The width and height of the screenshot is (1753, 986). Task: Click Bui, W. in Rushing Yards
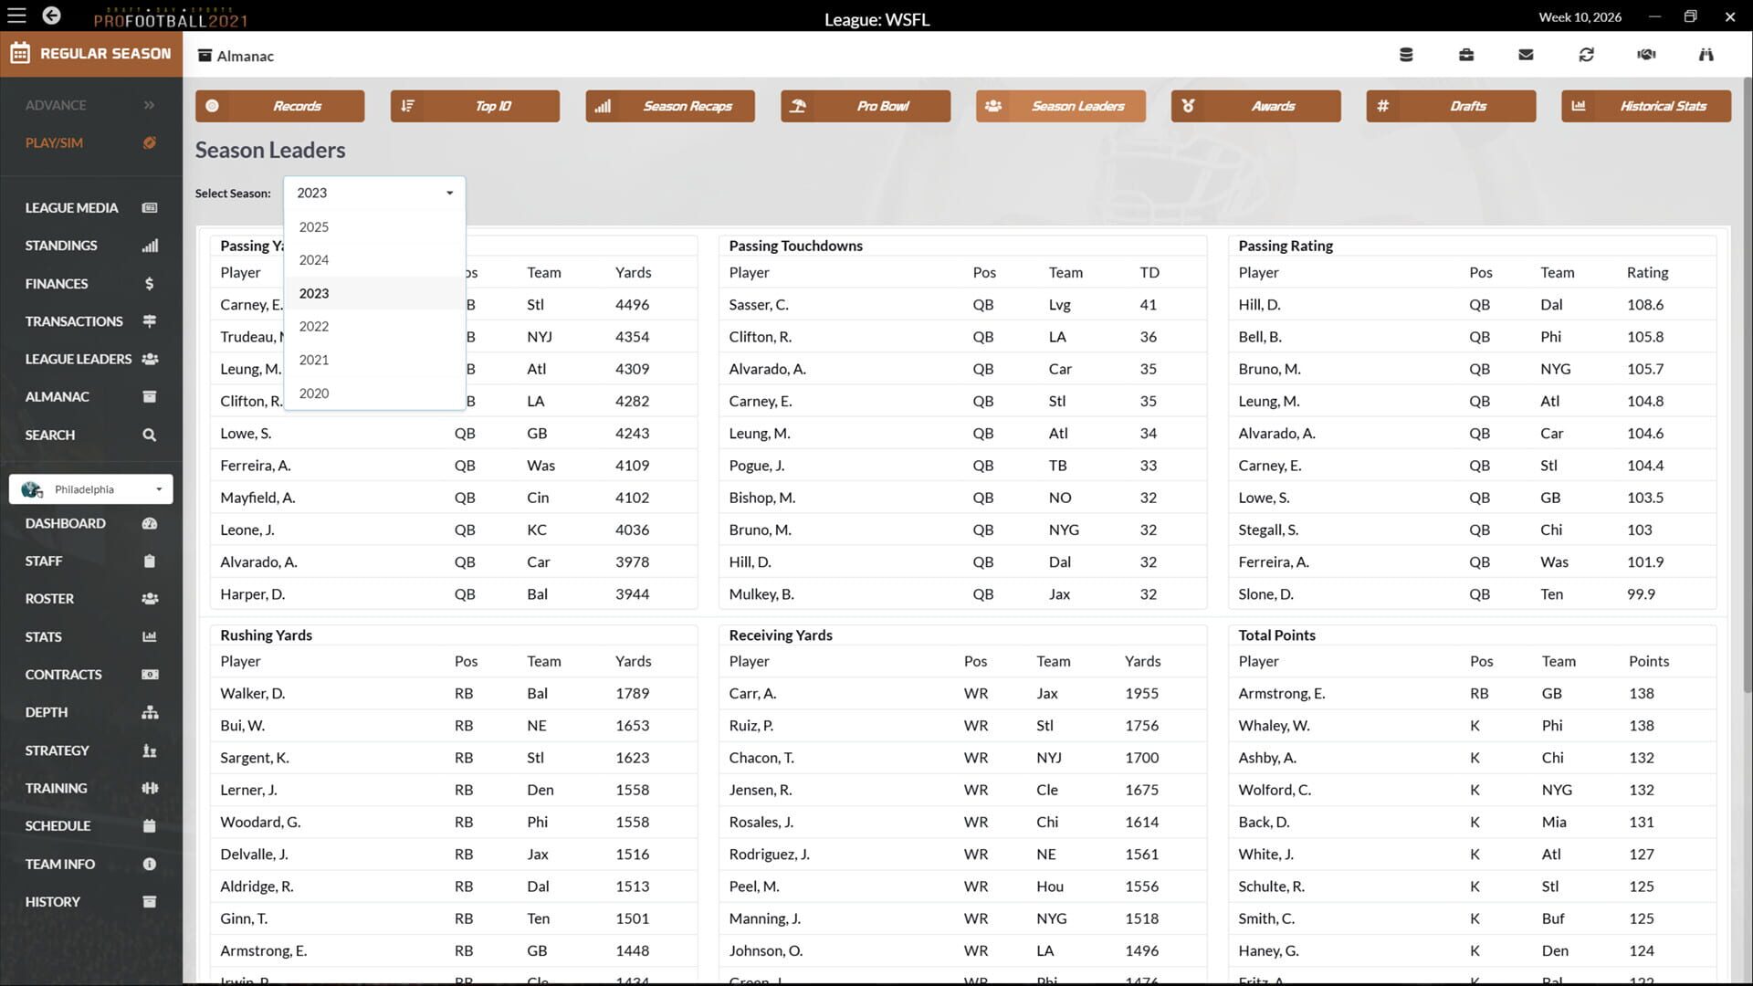tap(242, 726)
